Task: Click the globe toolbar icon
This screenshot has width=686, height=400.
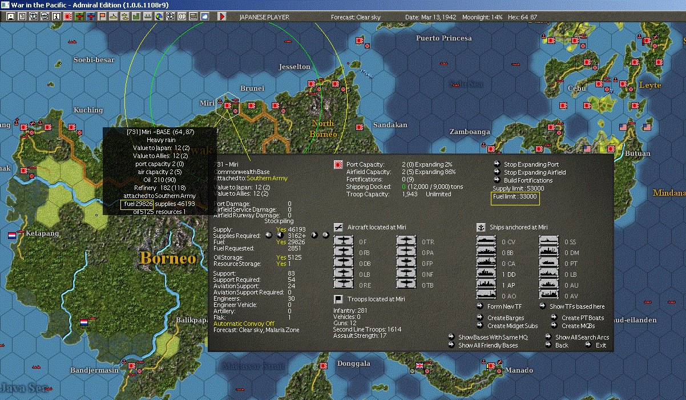Action: (159, 17)
